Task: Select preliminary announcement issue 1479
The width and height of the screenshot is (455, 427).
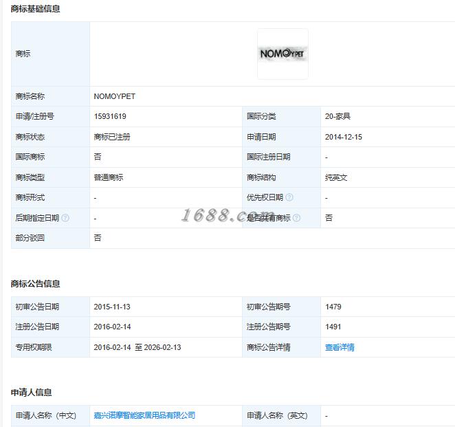Action: tap(333, 307)
